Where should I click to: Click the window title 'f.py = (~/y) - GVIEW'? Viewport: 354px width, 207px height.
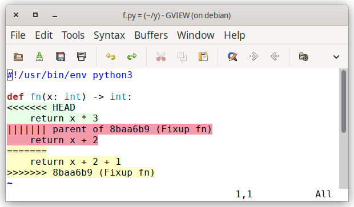point(176,15)
